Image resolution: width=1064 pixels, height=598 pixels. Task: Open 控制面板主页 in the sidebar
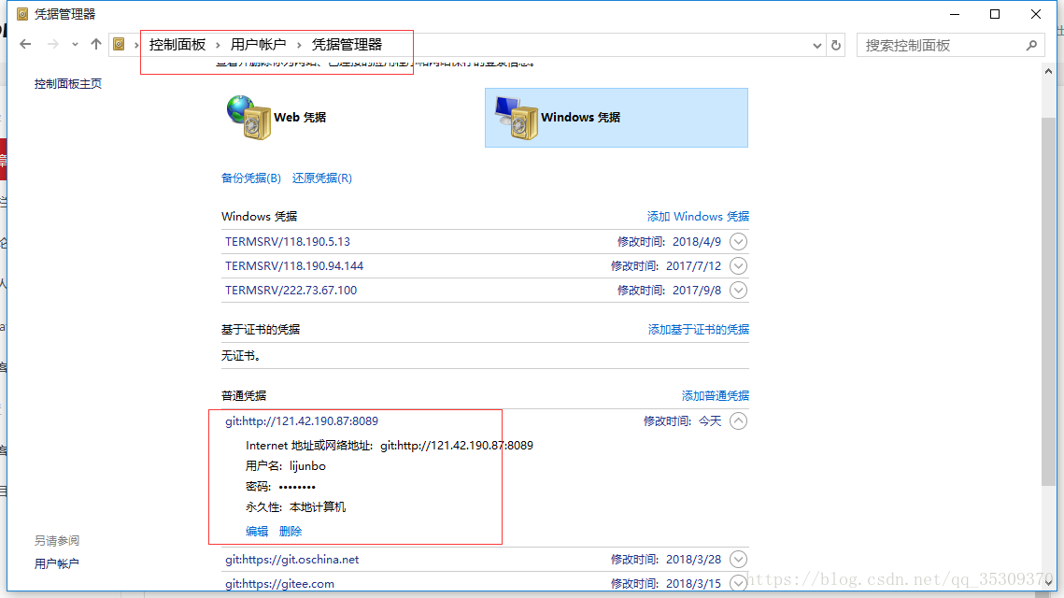(68, 83)
